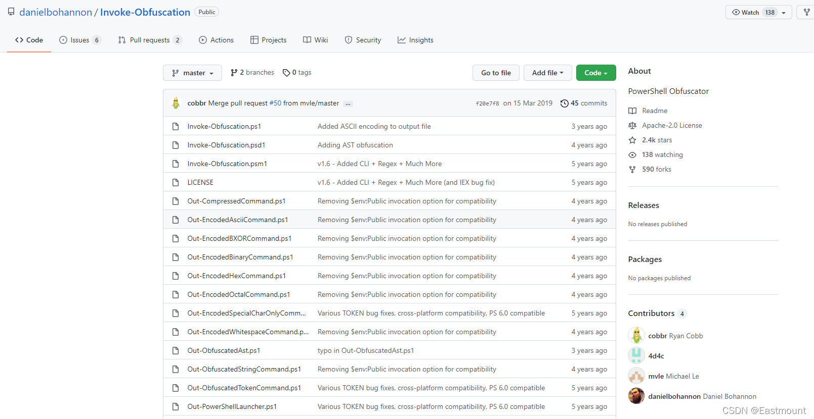Expand the master branch selector
Screen dimensions: 814x419
192,73
